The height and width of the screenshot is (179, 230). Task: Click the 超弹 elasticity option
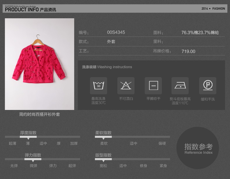click(72, 166)
